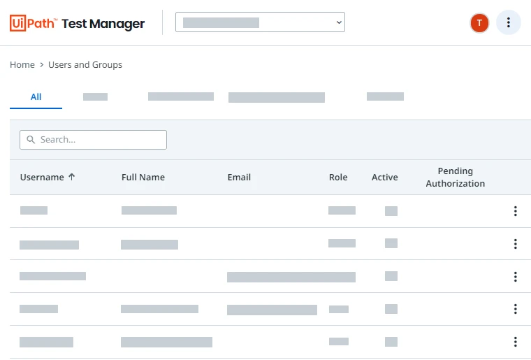531x360 pixels.
Task: Open the fourth user row's actions menu
Action: coord(515,309)
